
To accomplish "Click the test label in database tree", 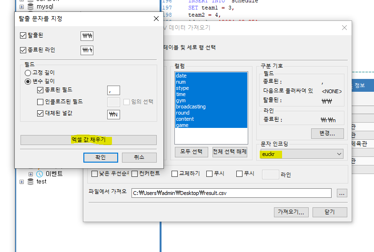I will pyautogui.click(x=41, y=182).
